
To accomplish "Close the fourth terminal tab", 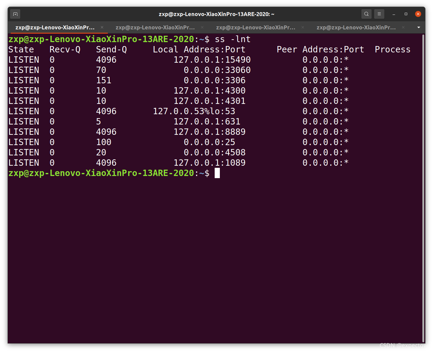I will point(403,27).
